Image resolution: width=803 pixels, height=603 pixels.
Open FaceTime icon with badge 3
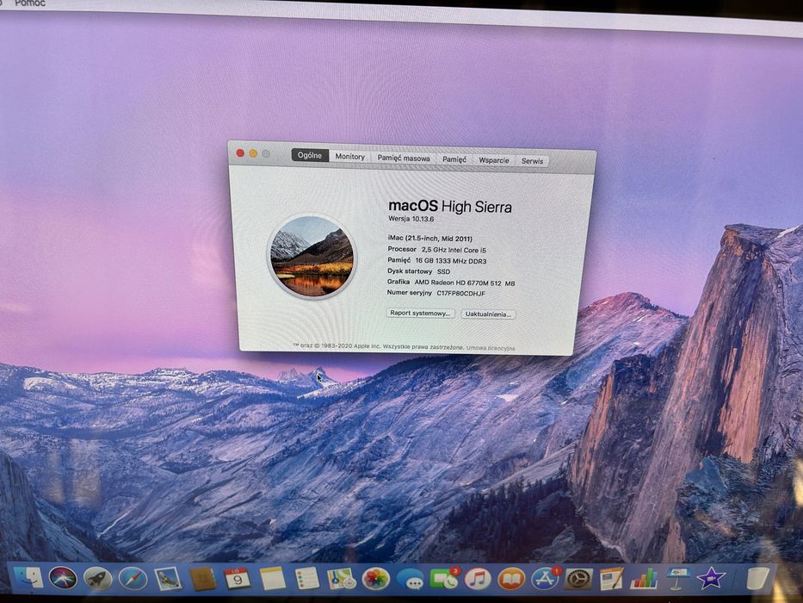(x=444, y=579)
